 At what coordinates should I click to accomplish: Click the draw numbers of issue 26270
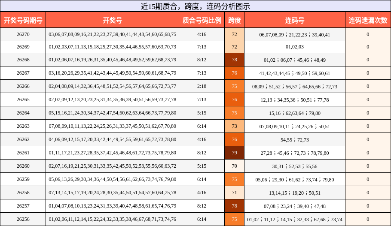point(113,34)
